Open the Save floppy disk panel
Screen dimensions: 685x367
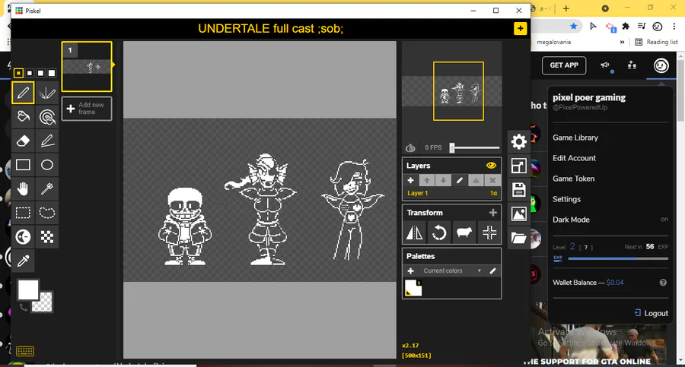tap(518, 190)
